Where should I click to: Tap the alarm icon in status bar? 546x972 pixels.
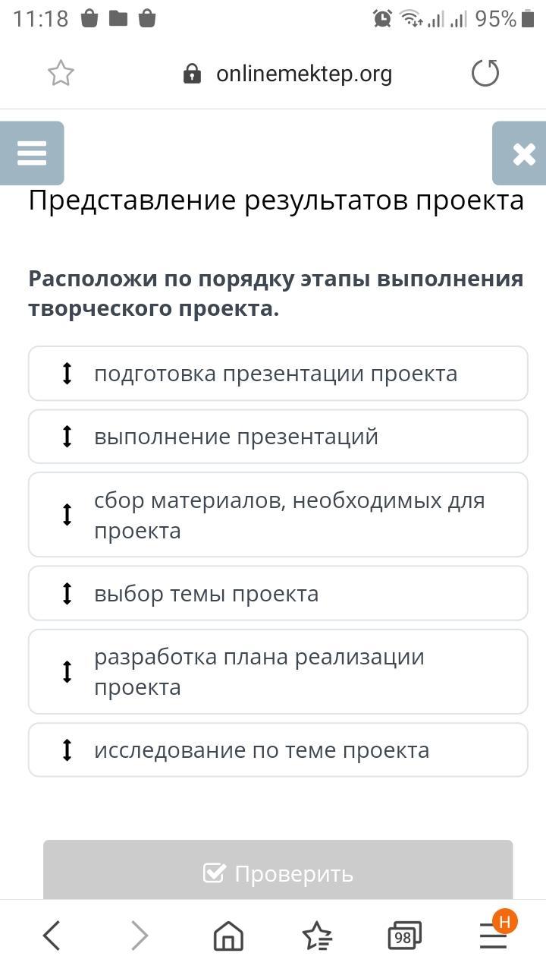point(382,18)
